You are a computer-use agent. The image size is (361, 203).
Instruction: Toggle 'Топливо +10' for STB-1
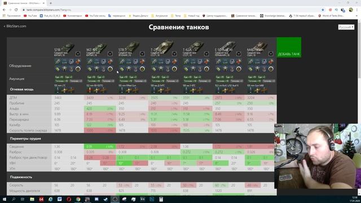click(126, 81)
